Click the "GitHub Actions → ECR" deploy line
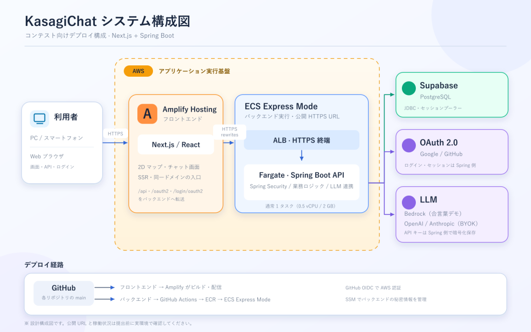Image resolution: width=531 pixels, height=332 pixels. click(195, 299)
